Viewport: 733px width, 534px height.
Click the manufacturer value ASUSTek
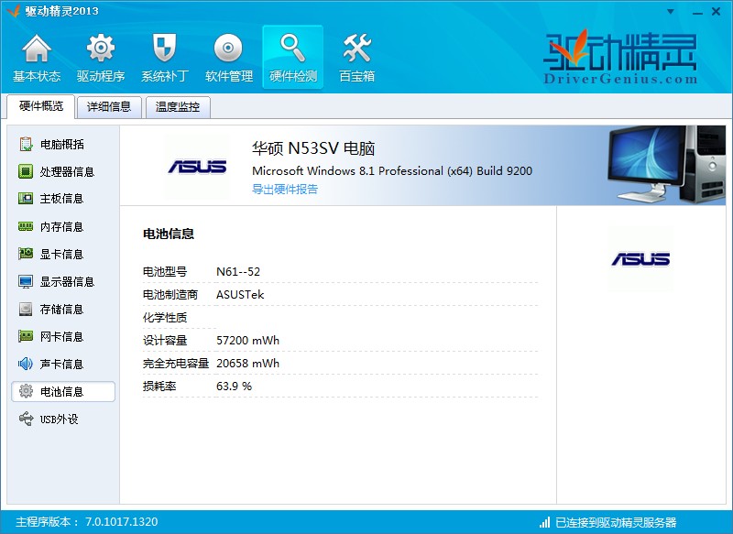pyautogui.click(x=240, y=294)
